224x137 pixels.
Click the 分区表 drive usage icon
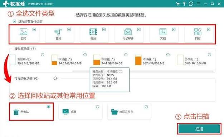pos(180,60)
